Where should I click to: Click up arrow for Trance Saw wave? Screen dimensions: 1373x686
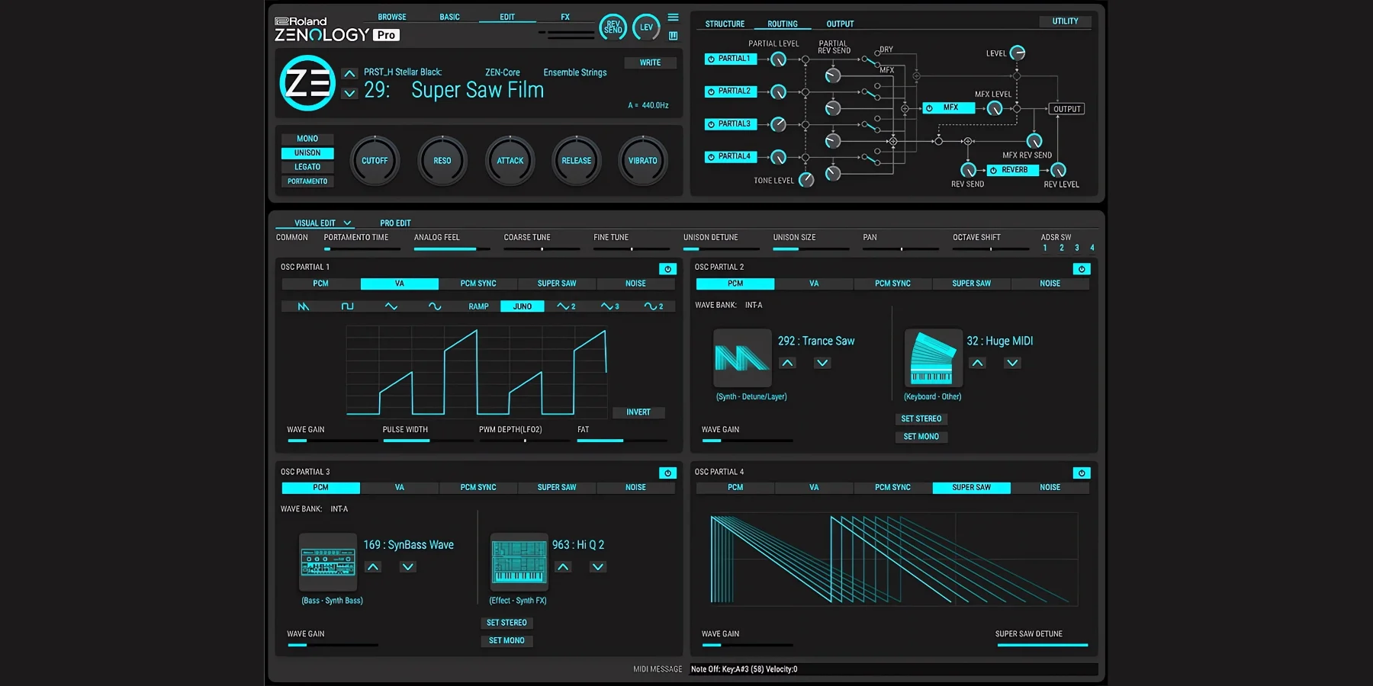click(x=788, y=364)
